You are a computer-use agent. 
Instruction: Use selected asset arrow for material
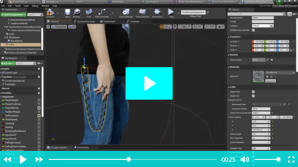pyautogui.click(x=267, y=77)
